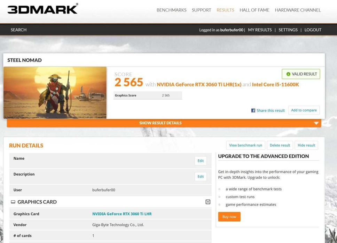Expand Show Result Details bar
Screen dimensions: 337x243
click(x=164, y=123)
